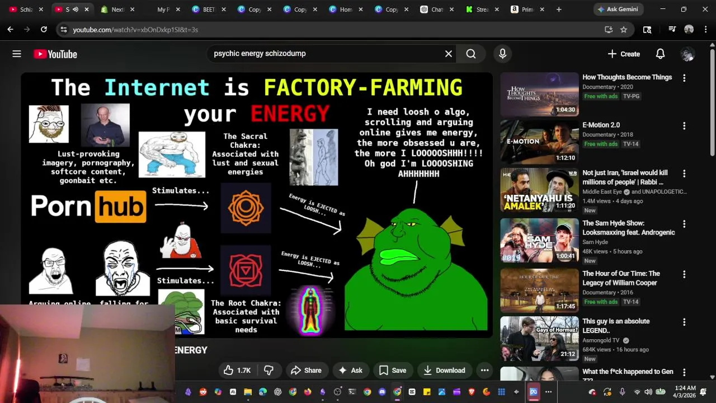Open Reddit app from taskbar

pos(203,392)
